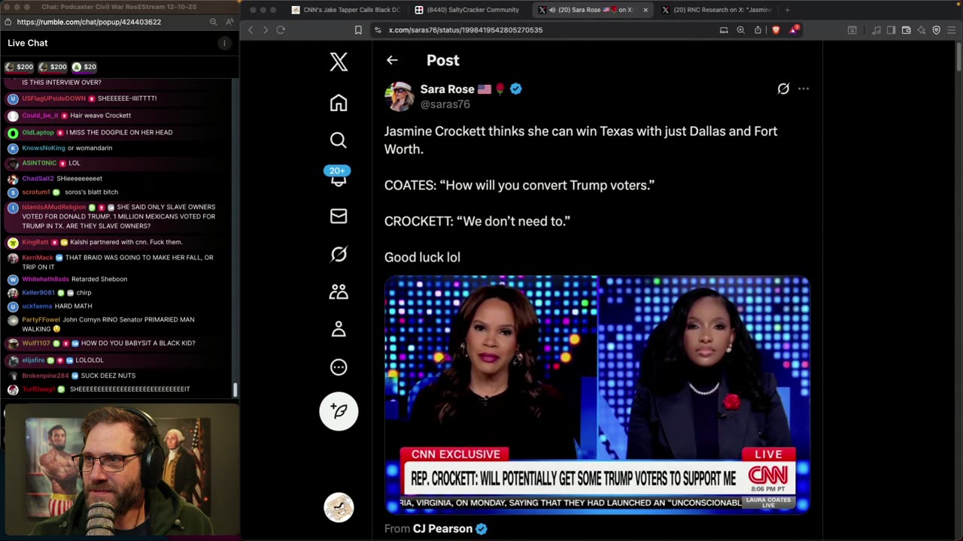Play the CNN Crockett video clip
The height and width of the screenshot is (541, 963).
tap(597, 394)
